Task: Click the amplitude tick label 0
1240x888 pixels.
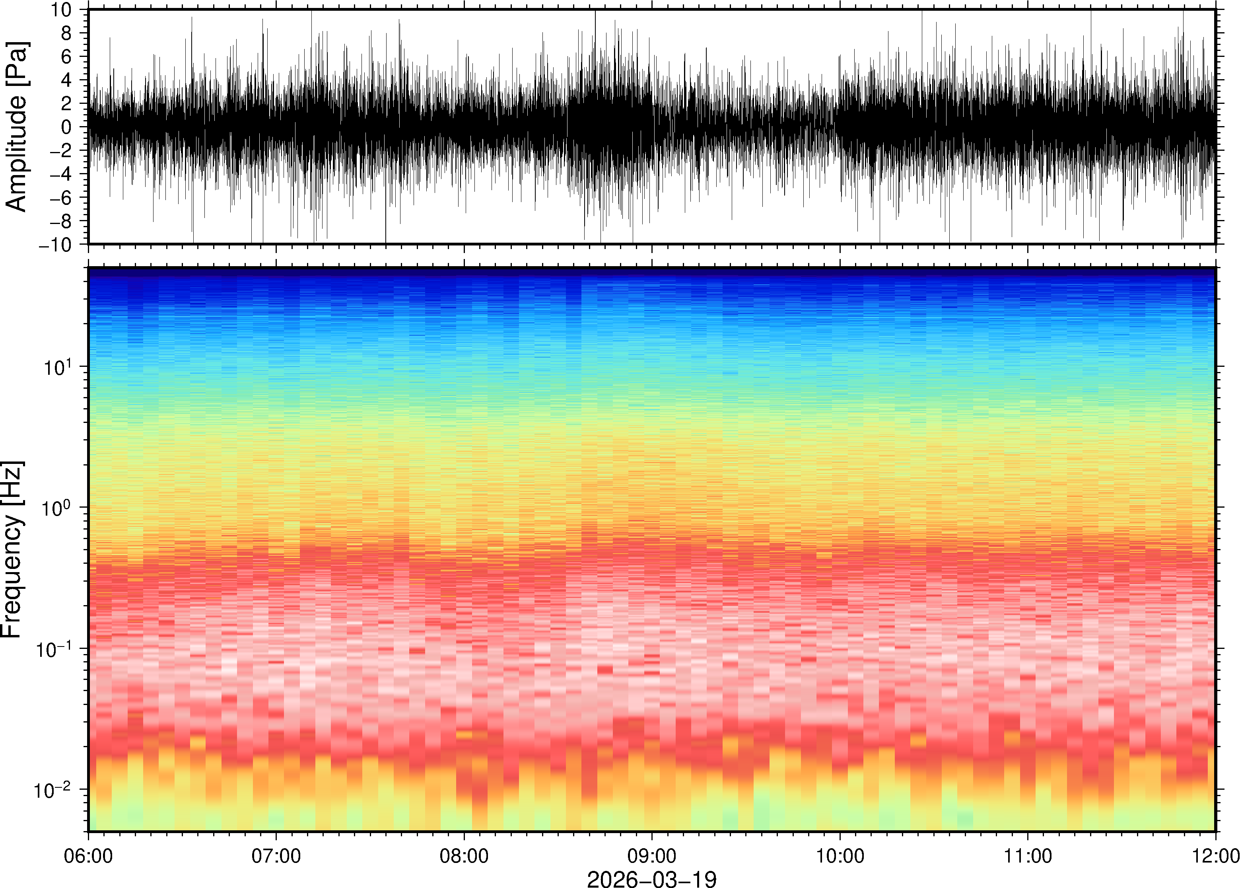Action: click(x=67, y=127)
